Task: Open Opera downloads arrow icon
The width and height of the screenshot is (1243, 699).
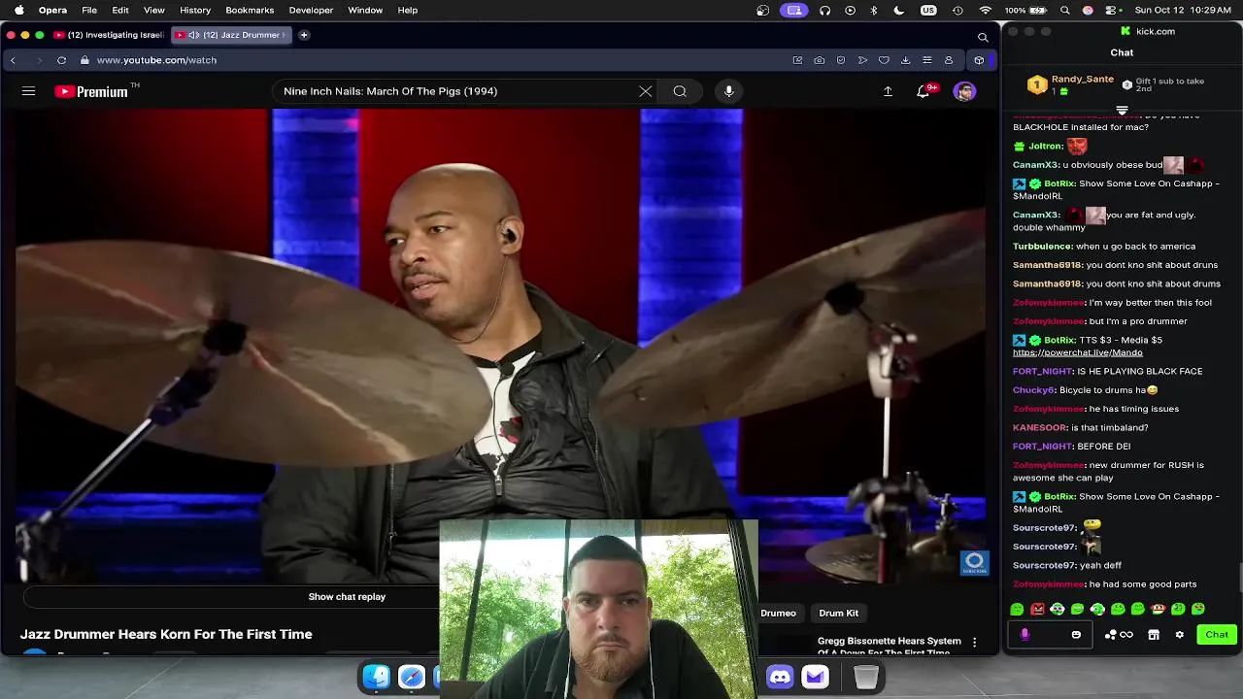Action: 905,60
